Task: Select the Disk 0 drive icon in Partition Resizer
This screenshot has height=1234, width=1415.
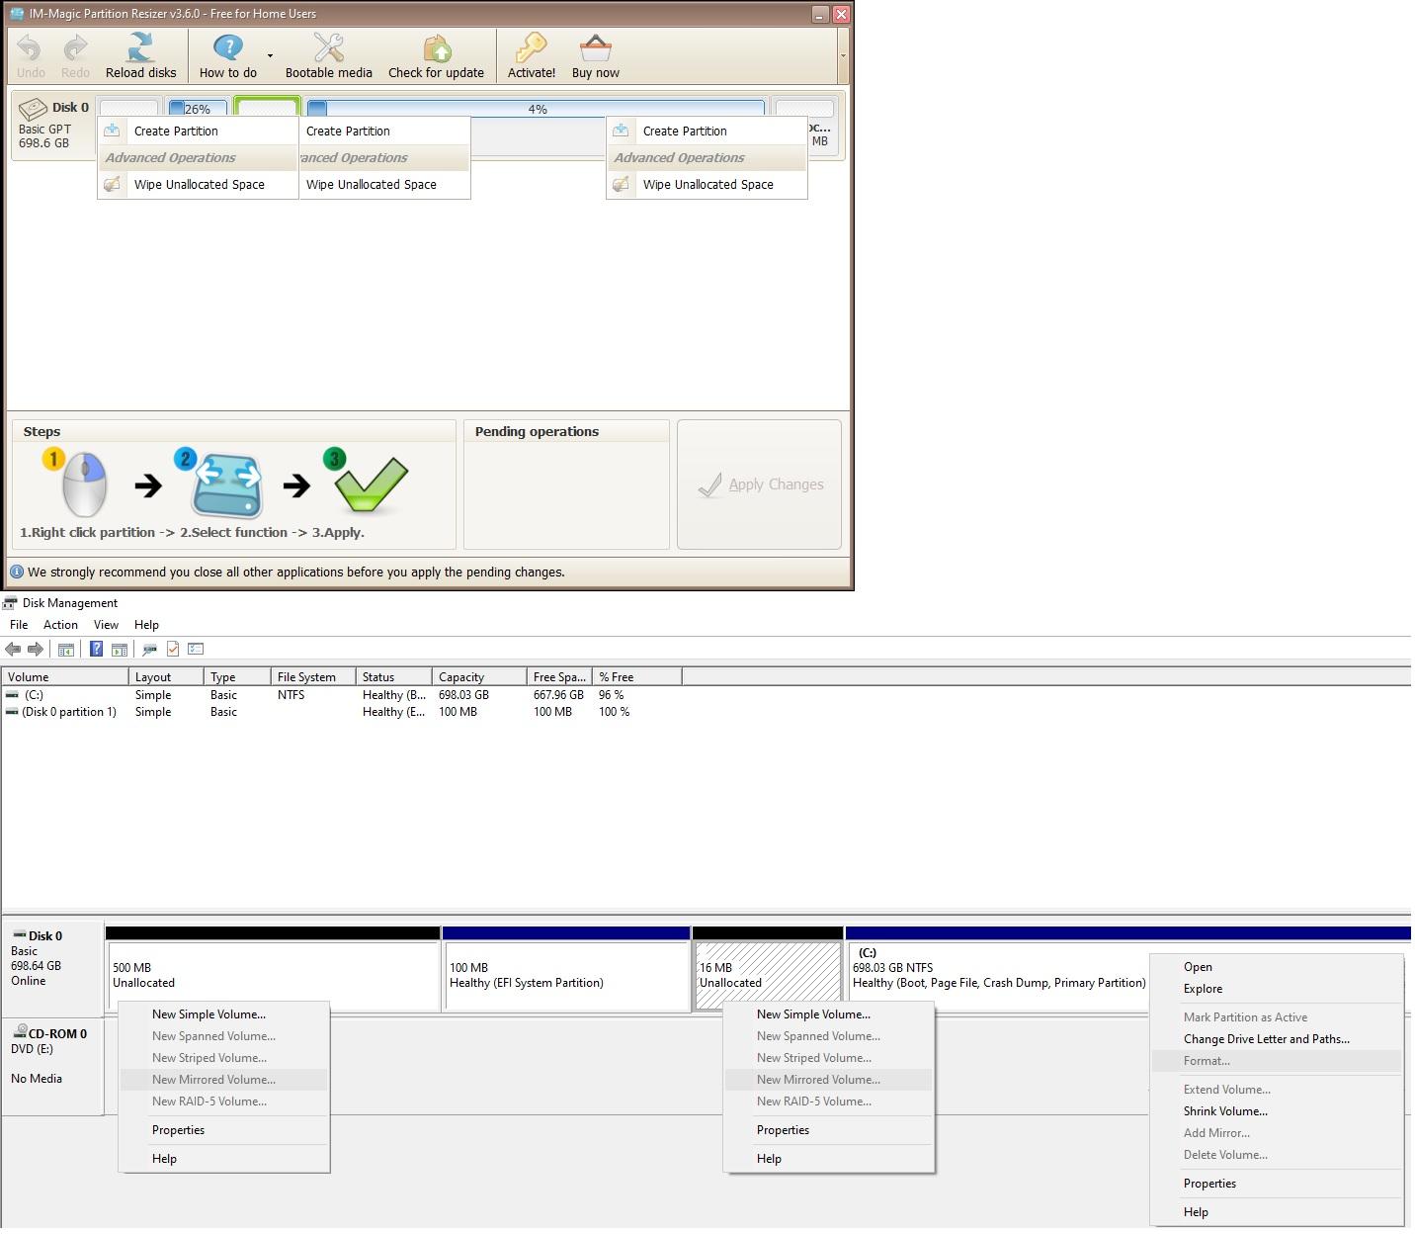Action: click(x=33, y=108)
